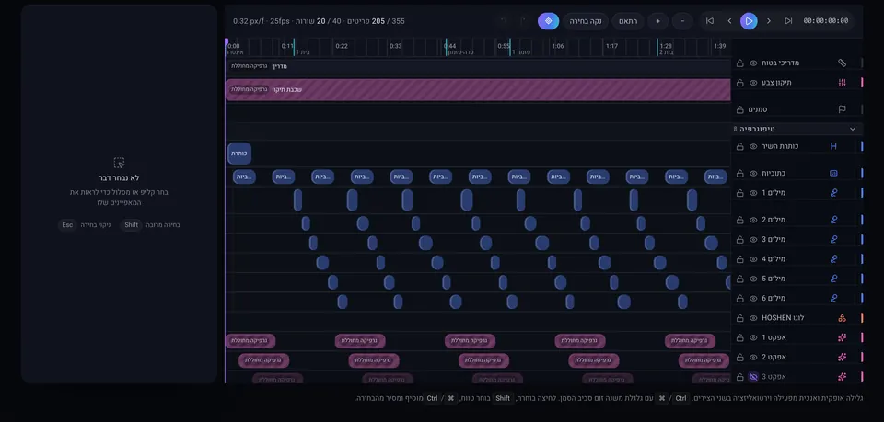Click the אינטרו marker at 0:00

[x=235, y=52]
